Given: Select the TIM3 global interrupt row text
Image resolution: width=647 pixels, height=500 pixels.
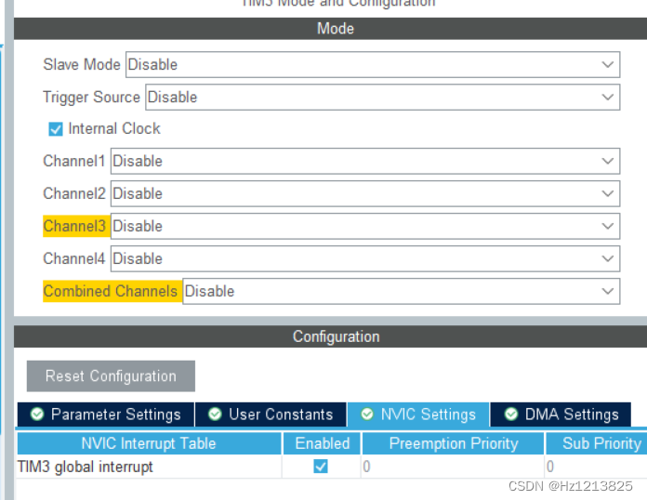Looking at the screenshot, I should (x=85, y=467).
